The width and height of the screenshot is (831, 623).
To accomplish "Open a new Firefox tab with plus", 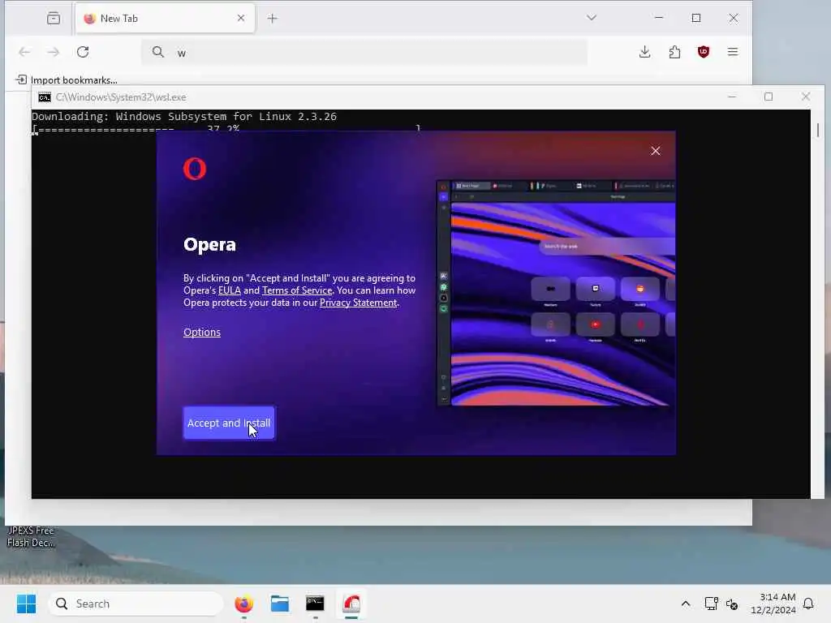I will [x=273, y=19].
